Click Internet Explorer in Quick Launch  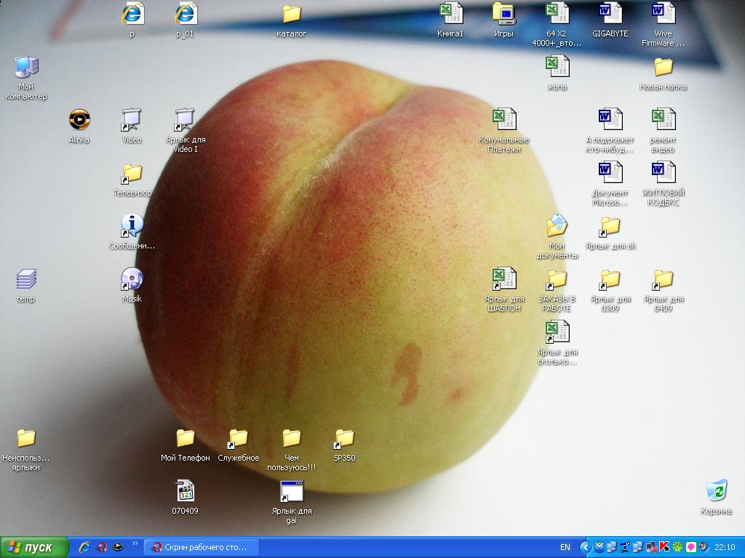(x=85, y=547)
